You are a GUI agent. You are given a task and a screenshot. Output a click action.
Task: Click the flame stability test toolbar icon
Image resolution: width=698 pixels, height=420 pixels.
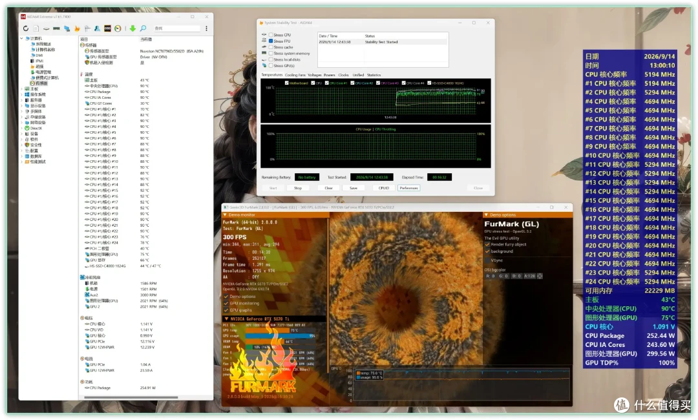[77, 28]
